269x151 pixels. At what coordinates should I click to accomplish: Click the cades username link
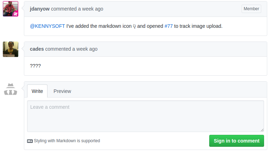click(x=37, y=49)
